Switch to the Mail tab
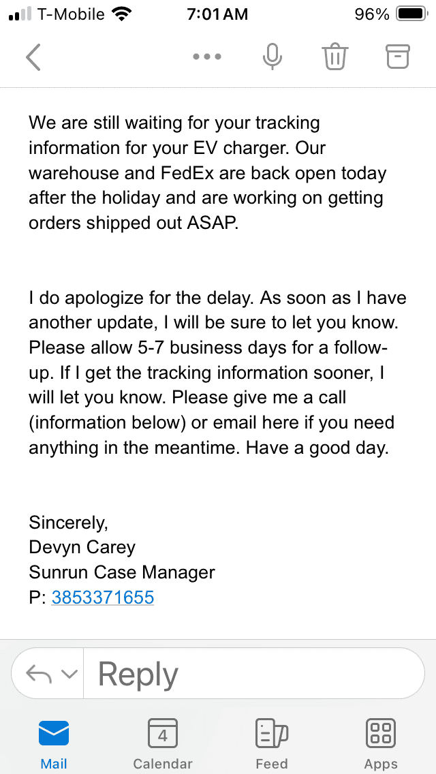Image resolution: width=436 pixels, height=774 pixels. 54,743
